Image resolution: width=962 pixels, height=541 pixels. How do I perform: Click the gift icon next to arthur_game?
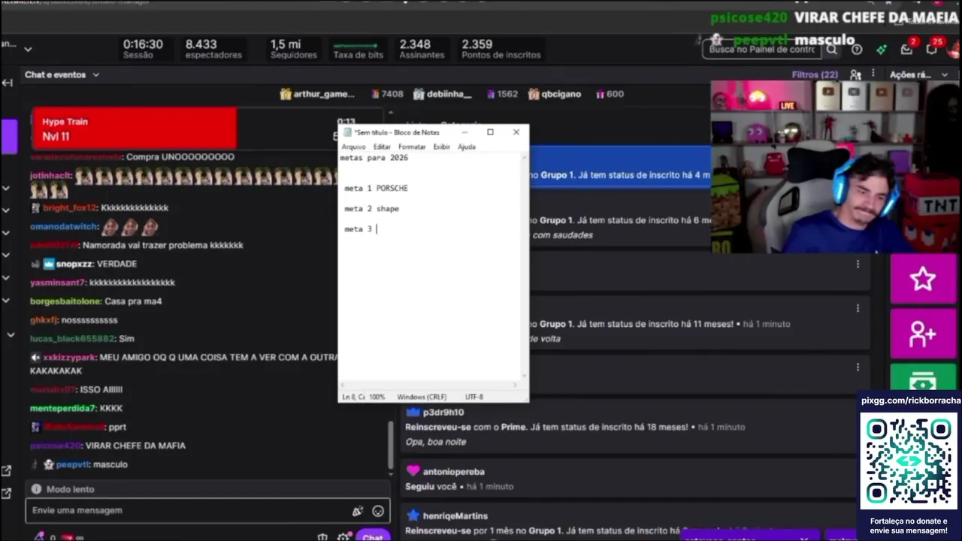pos(286,94)
